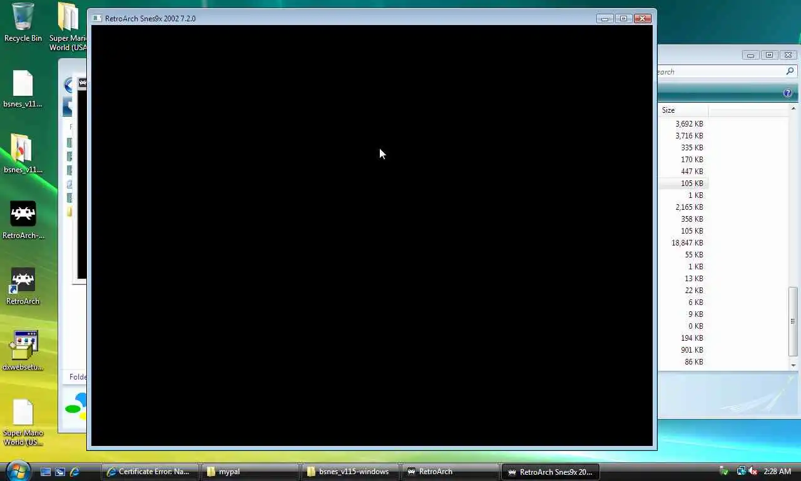Screen dimensions: 801x481
Task: Click the taskbar clock showing 2:28 AM
Action: [777, 472]
